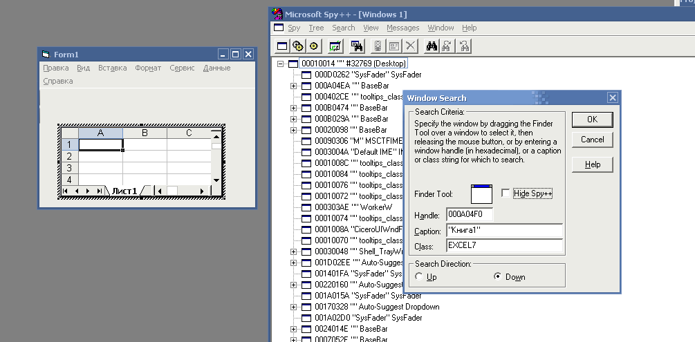This screenshot has width=695, height=342.
Task: Expand the 00170328 Auto-Suggest Dropdown node
Action: click(293, 307)
